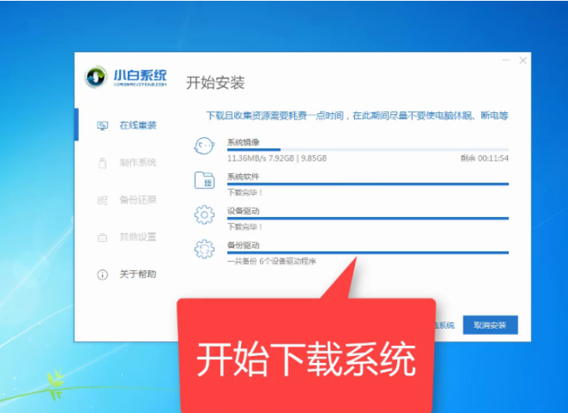Image resolution: width=568 pixels, height=413 pixels.
Task: Click the 系统软件 progress bar
Action: pyautogui.click(x=367, y=184)
